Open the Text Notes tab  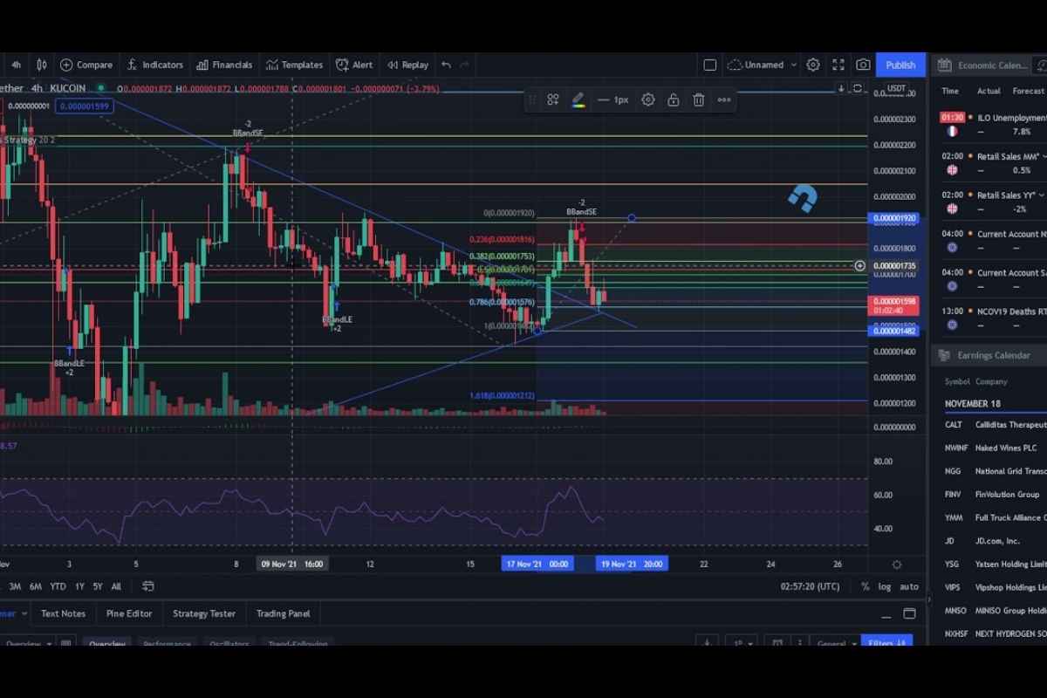tap(64, 613)
